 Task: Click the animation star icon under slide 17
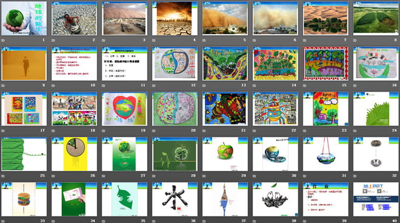(x=3, y=131)
